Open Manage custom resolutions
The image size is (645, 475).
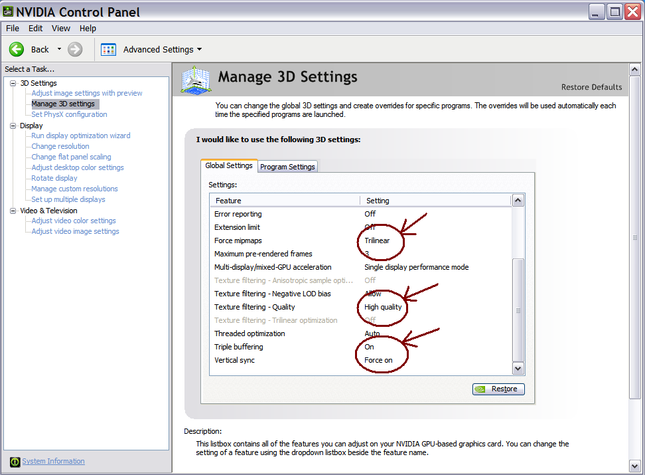[74, 189]
